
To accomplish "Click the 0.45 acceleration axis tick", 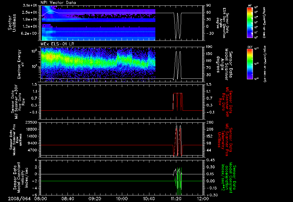I will (x=210, y=160).
